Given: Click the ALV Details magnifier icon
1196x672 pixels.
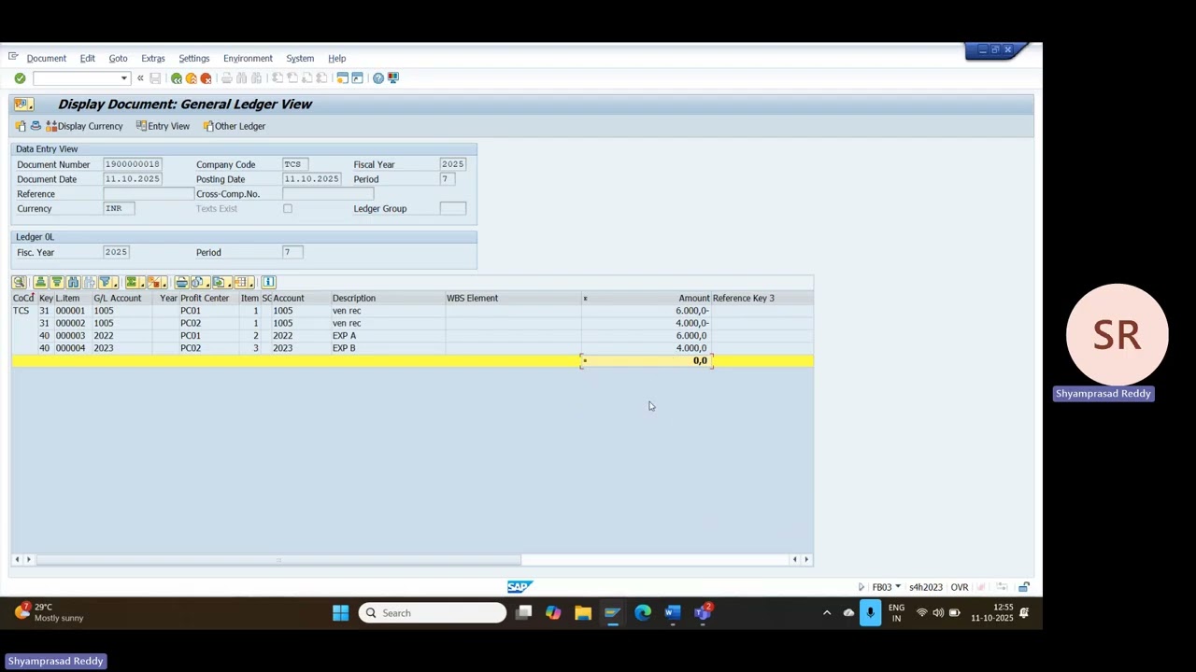Looking at the screenshot, I should [x=19, y=282].
